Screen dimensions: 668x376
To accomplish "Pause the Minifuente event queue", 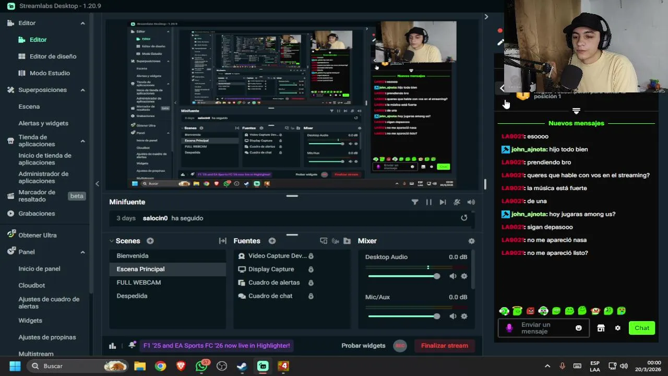I will click(x=429, y=202).
